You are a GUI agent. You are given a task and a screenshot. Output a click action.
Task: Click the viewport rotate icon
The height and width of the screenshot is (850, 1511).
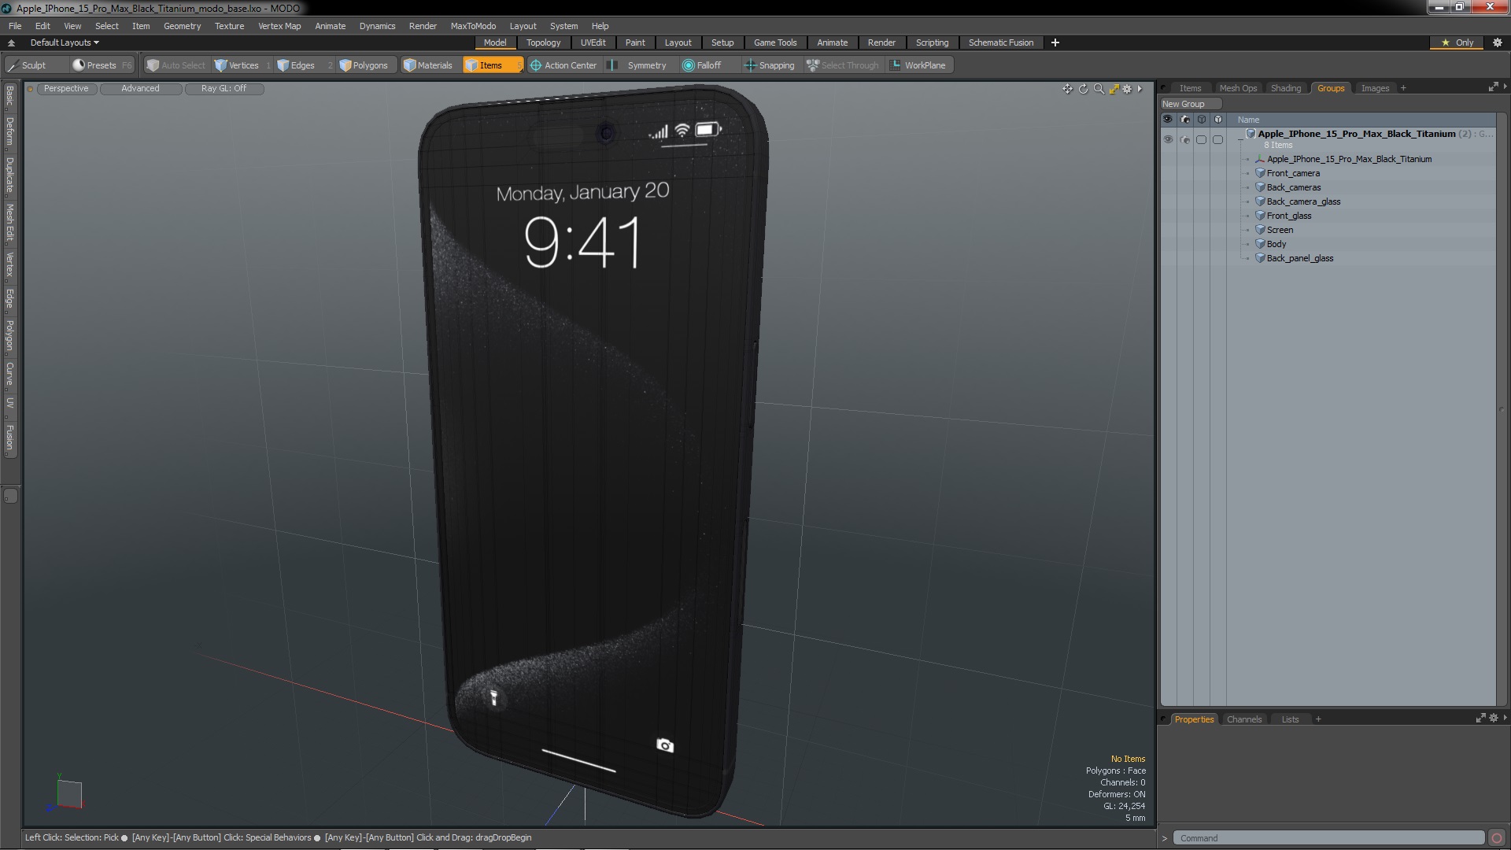[1083, 89]
